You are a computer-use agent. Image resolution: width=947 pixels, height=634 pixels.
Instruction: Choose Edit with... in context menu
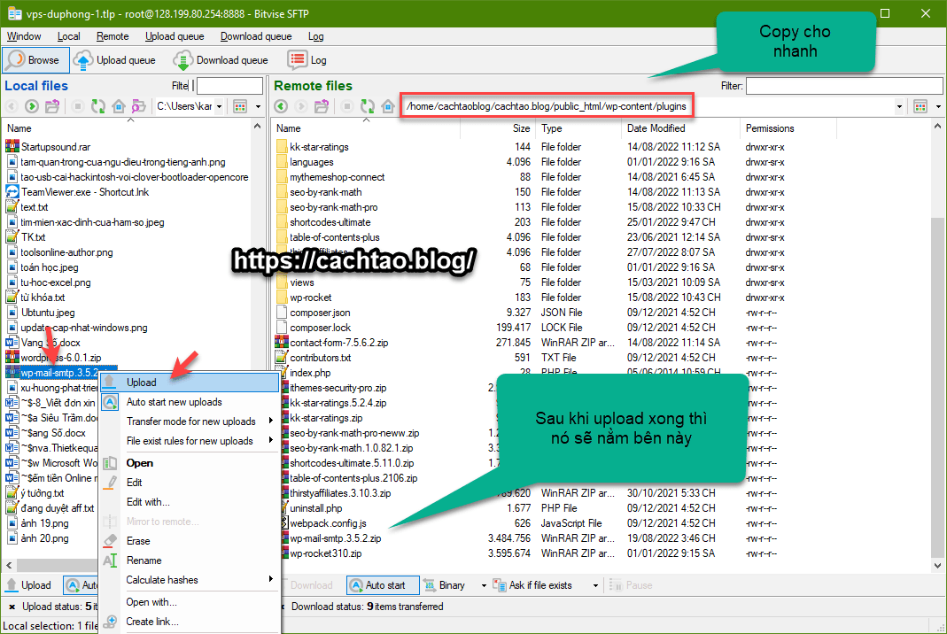coord(190,502)
